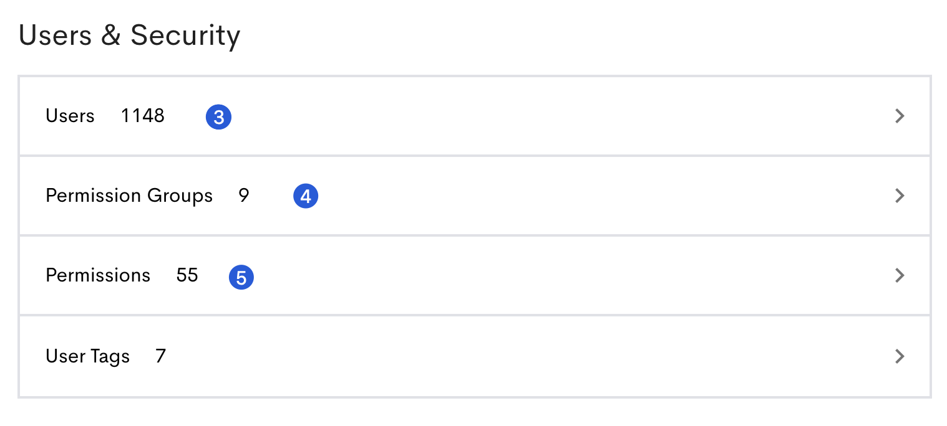Click the Users & Security heading
This screenshot has height=426, width=947.
pyautogui.click(x=129, y=35)
